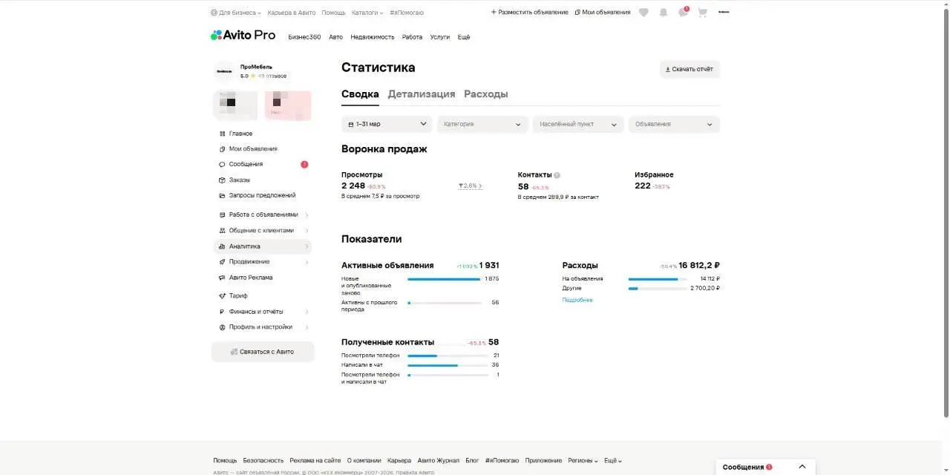Screen dimensions: 950x475
Task: Open the shopping cart icon
Action: click(x=702, y=13)
